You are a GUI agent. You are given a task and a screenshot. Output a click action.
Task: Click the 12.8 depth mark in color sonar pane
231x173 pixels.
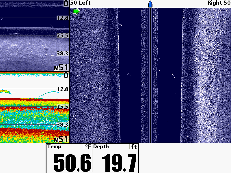[x=63, y=89]
